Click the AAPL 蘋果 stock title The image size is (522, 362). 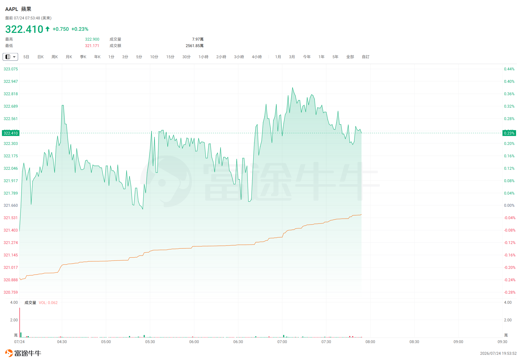(x=18, y=9)
